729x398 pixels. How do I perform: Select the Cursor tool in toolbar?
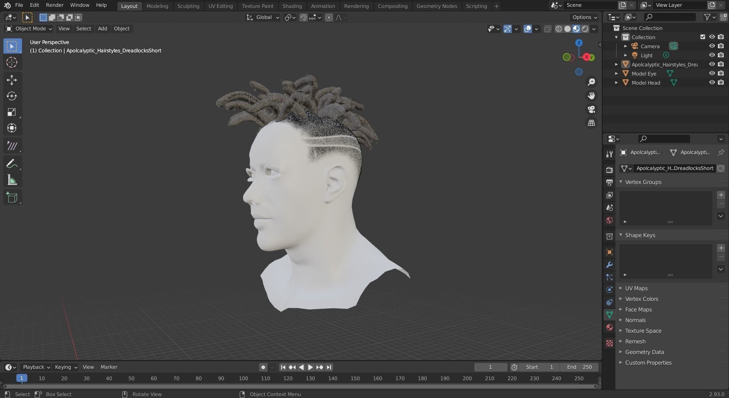[12, 62]
